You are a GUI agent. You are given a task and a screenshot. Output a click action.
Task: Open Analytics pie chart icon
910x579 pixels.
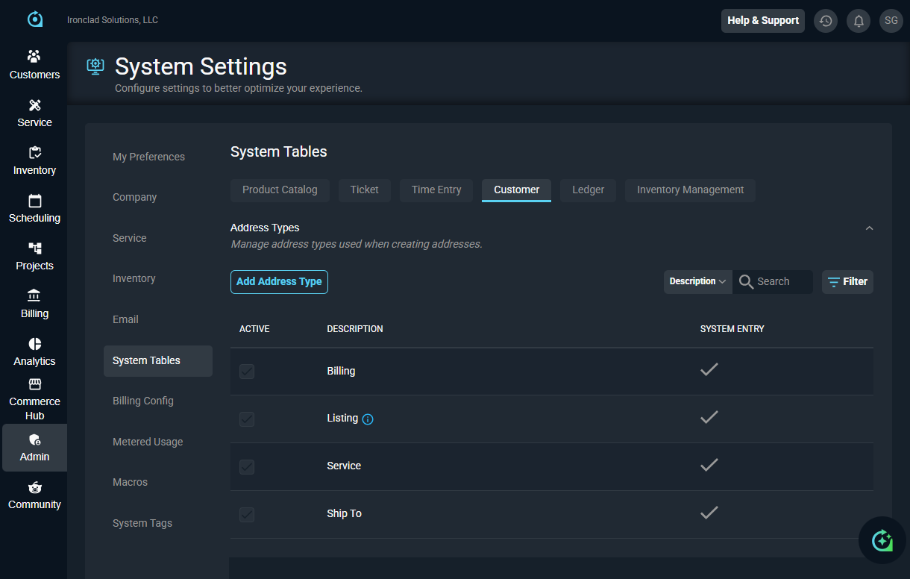point(34,344)
